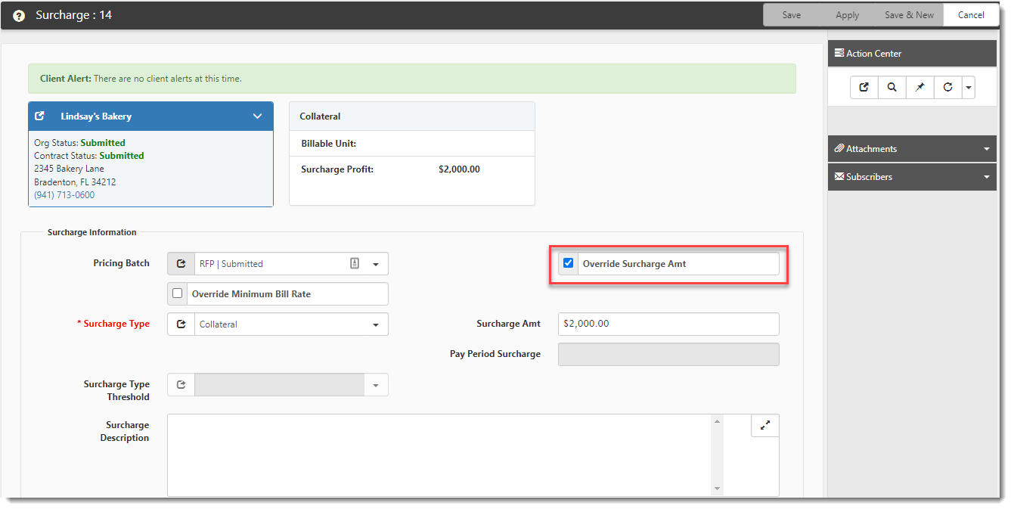Open record in new window from Action Center
Image resolution: width=1011 pixels, height=509 pixels.
pos(864,88)
